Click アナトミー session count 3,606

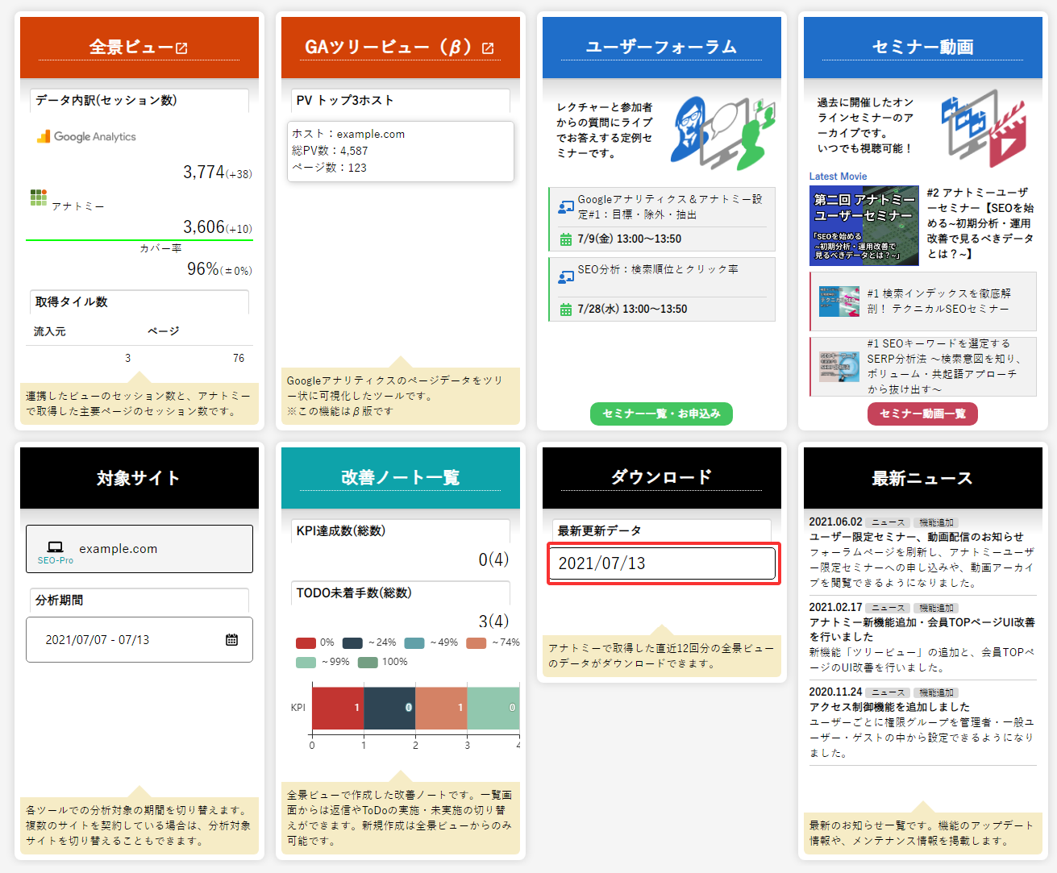[x=203, y=227]
